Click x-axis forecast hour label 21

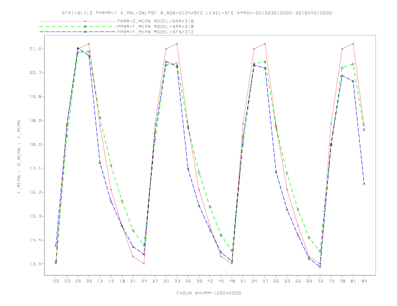pos(133,281)
